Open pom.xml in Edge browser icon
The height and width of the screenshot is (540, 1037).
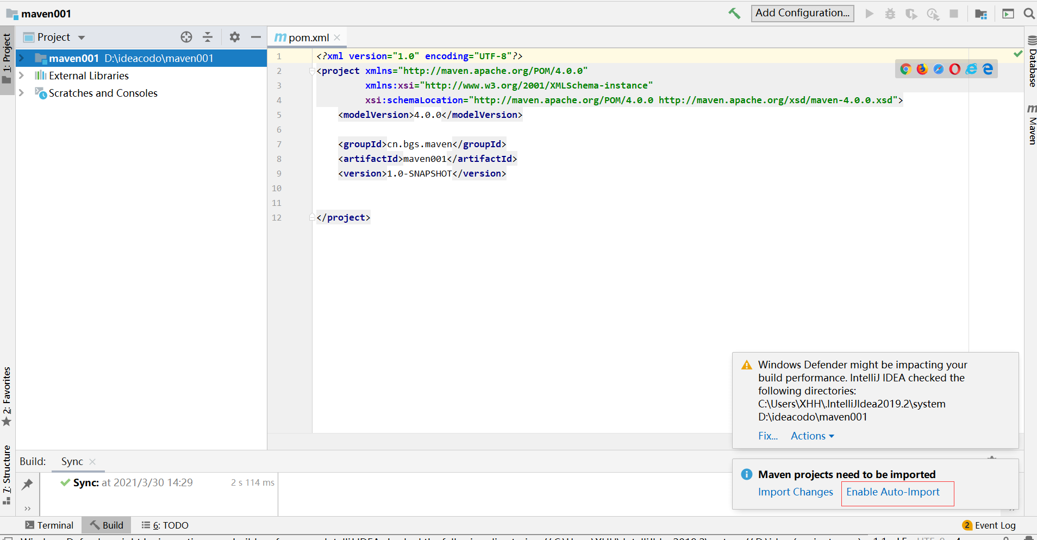click(x=988, y=69)
